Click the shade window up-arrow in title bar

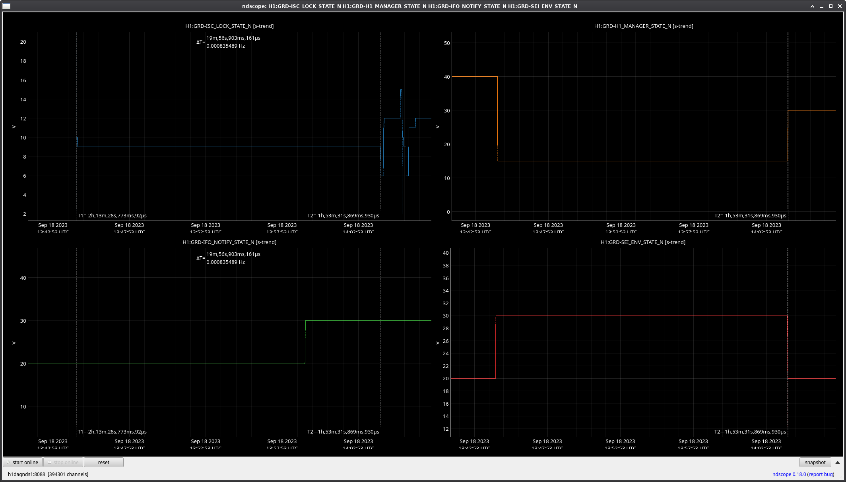coord(812,6)
